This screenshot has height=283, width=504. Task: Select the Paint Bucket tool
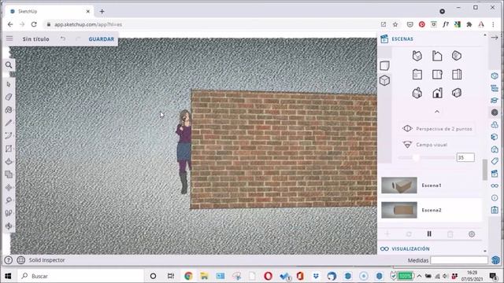pos(9,110)
